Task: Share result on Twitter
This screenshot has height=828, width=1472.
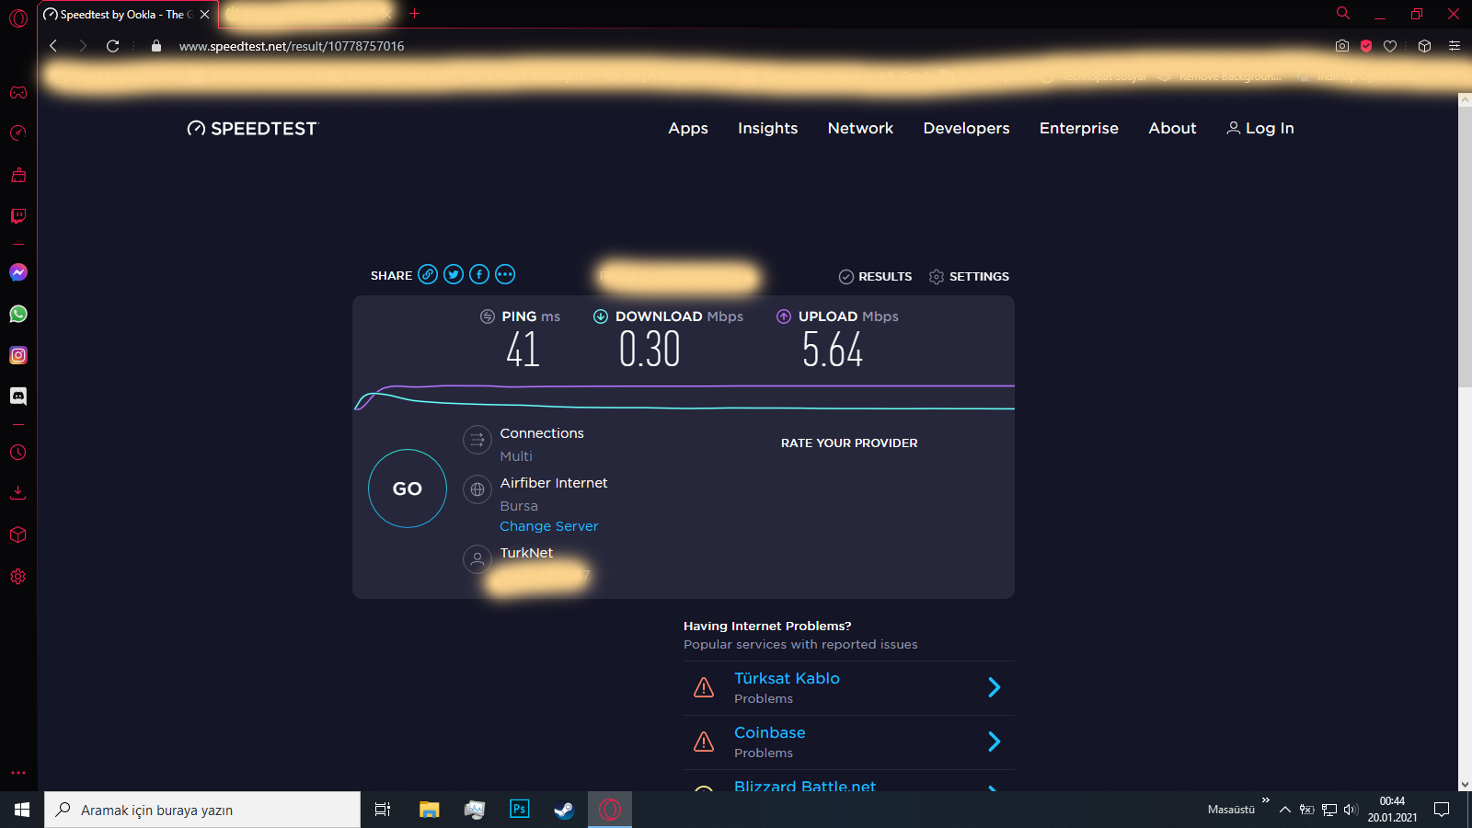Action: pos(454,274)
